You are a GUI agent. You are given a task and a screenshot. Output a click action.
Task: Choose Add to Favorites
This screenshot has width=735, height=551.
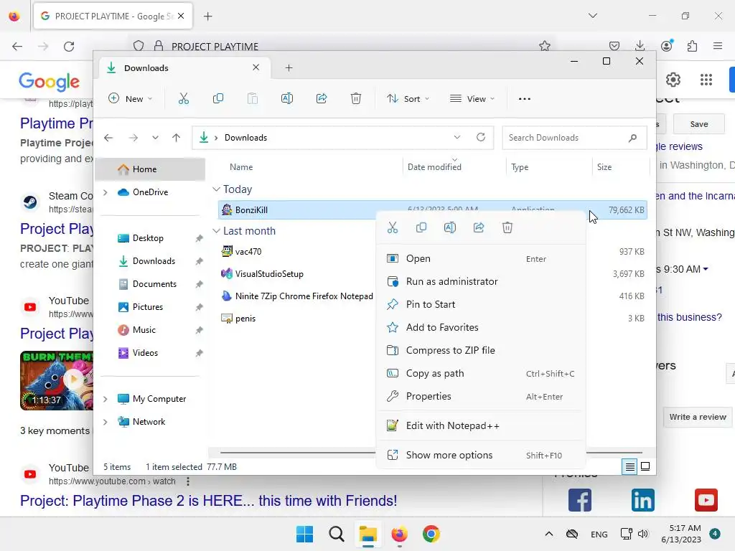point(481,327)
